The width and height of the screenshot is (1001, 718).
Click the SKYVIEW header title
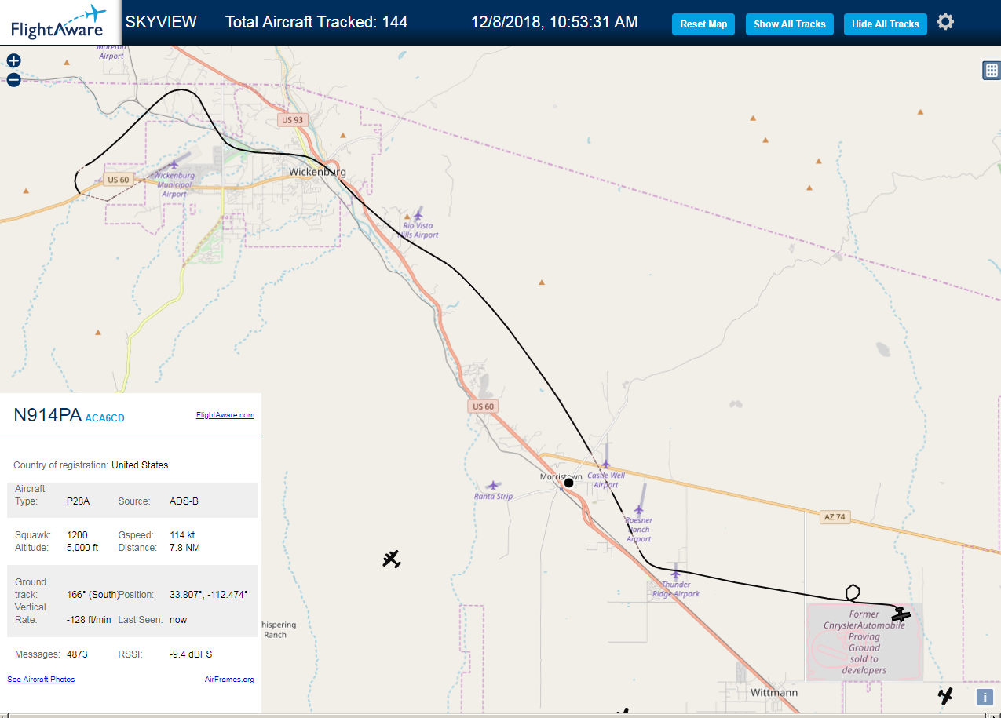pyautogui.click(x=161, y=22)
